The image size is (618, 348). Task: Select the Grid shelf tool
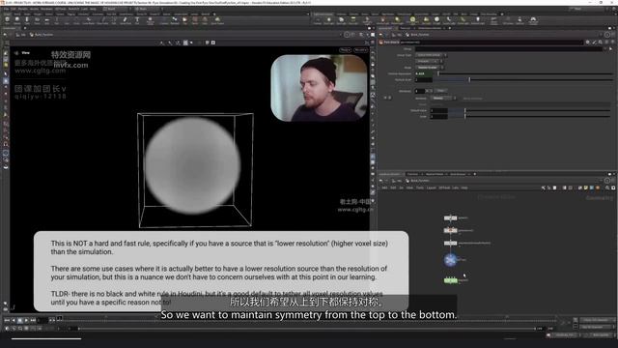point(46,20)
